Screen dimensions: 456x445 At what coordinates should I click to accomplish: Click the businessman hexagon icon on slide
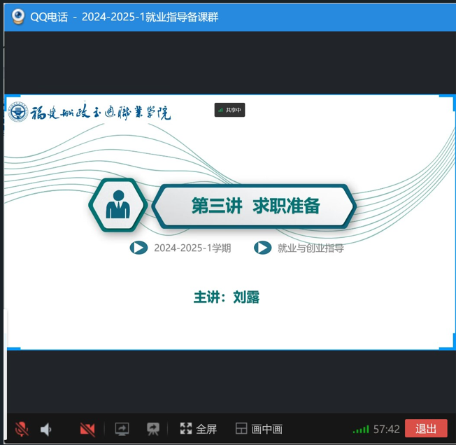(117, 205)
